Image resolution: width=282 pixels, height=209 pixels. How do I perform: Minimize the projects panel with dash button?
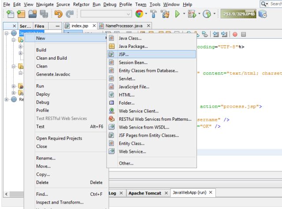(57, 26)
